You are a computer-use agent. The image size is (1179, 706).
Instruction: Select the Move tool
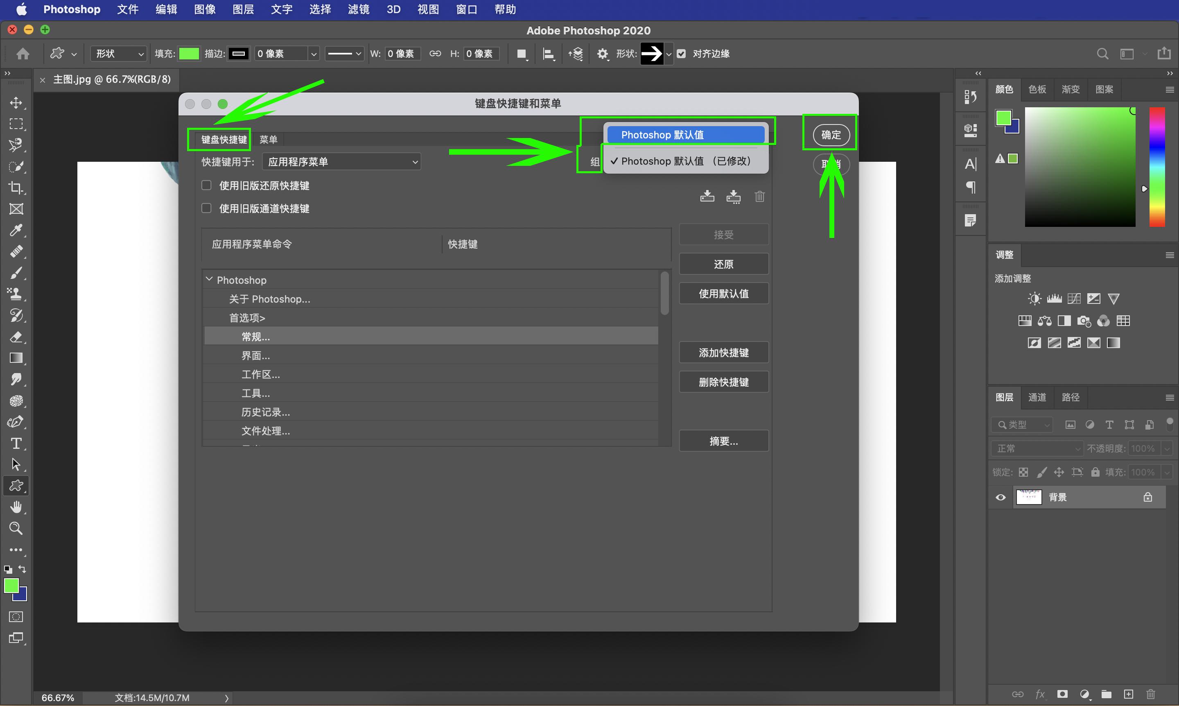coord(16,103)
